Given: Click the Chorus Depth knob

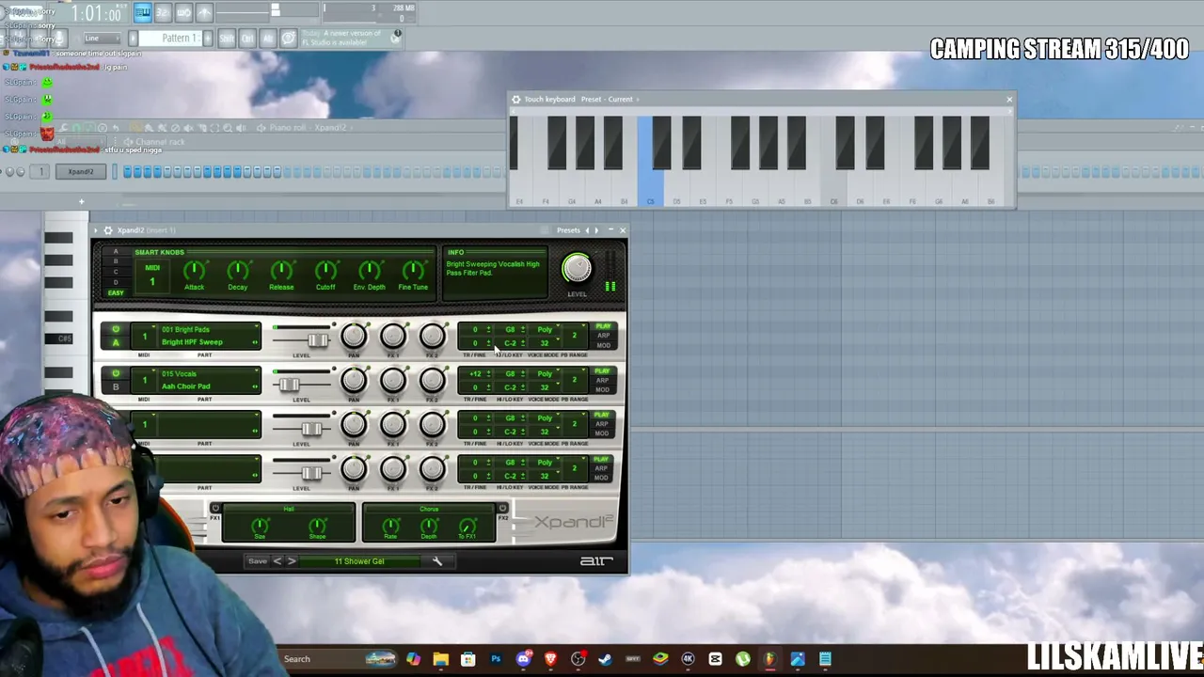Looking at the screenshot, I should coord(429,526).
